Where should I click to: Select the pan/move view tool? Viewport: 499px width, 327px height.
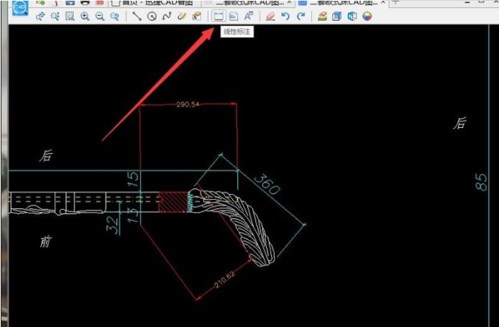click(x=40, y=17)
